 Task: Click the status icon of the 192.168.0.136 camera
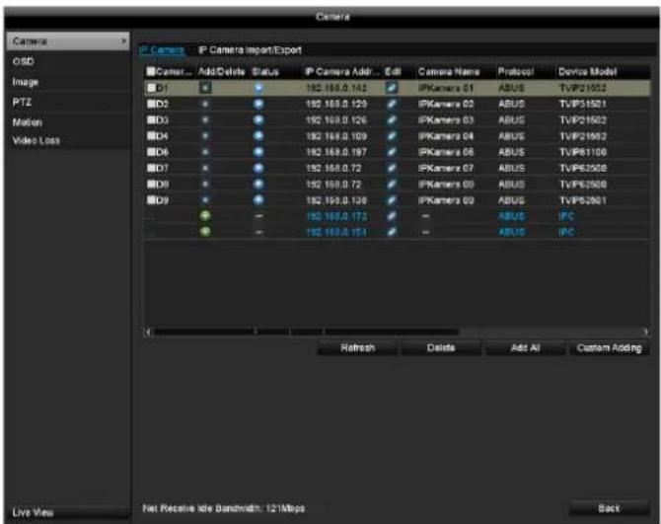[258, 199]
